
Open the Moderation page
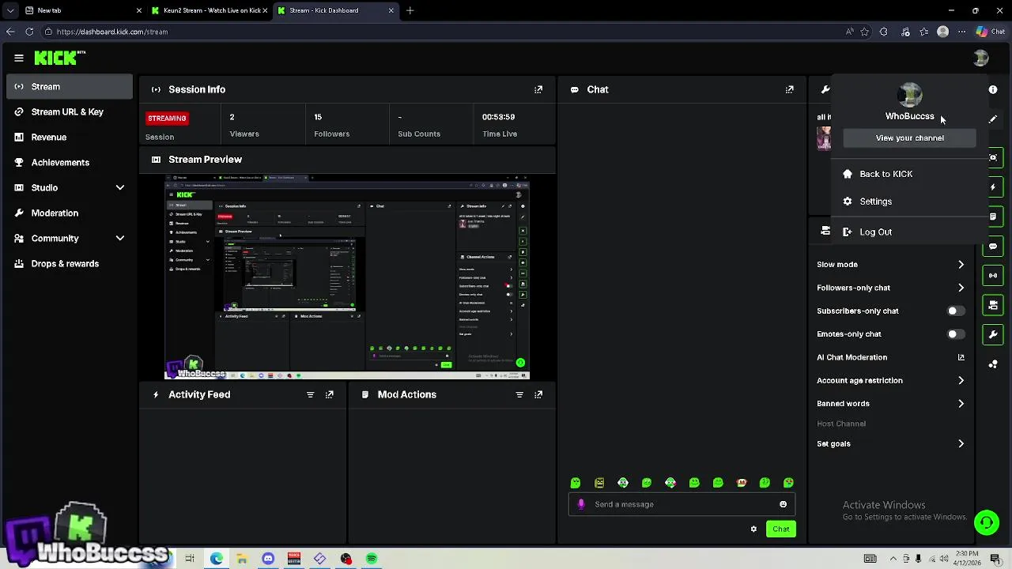tap(70, 213)
